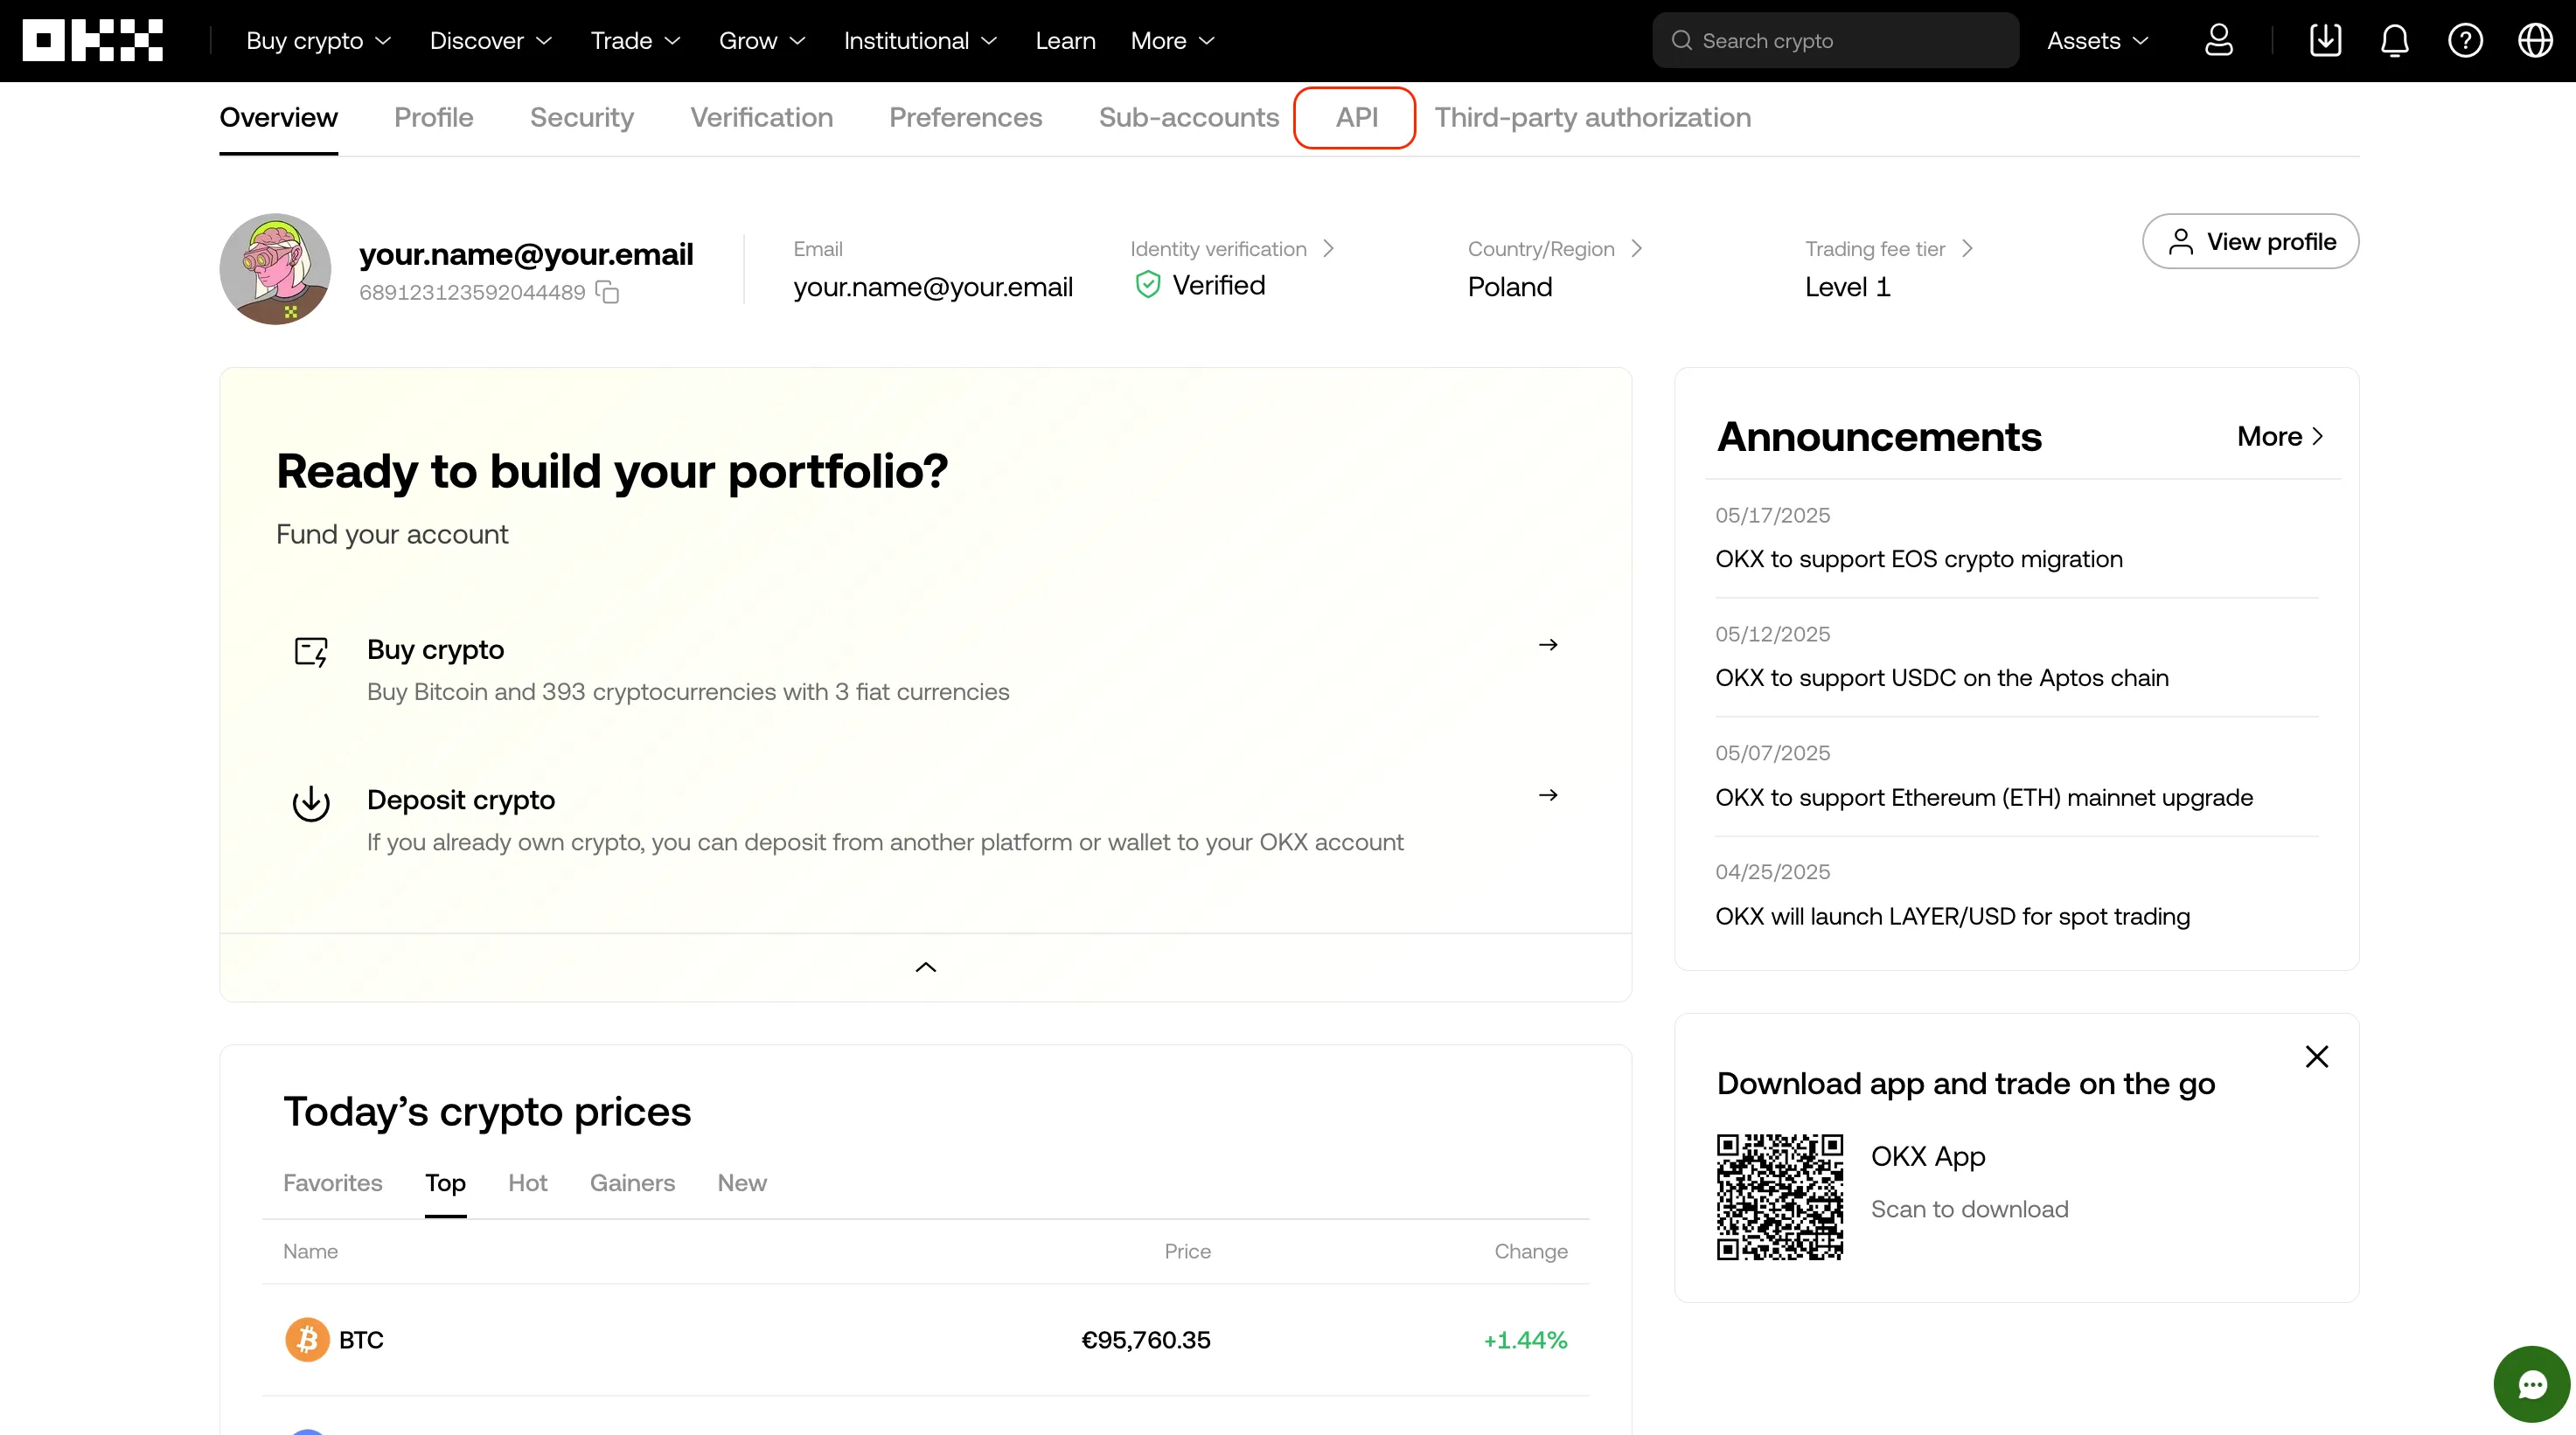Screen dimensions: 2576x1435
Task: Open Country/Region details chevron
Action: point(1636,248)
